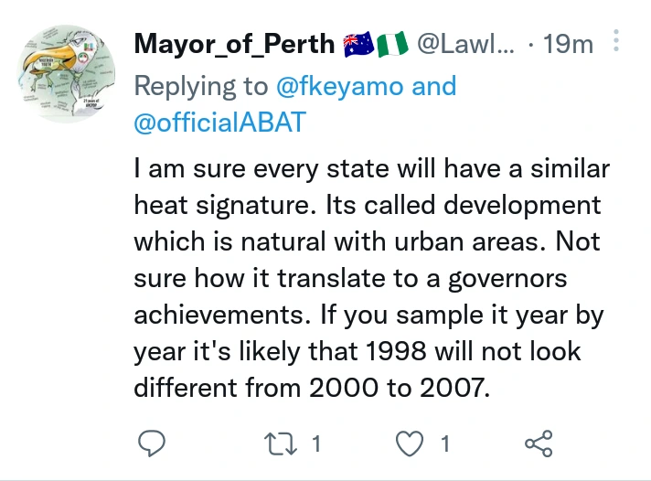Click the Mayor_of_Perth display name
Screen dimensions: 651x481
(x=234, y=43)
